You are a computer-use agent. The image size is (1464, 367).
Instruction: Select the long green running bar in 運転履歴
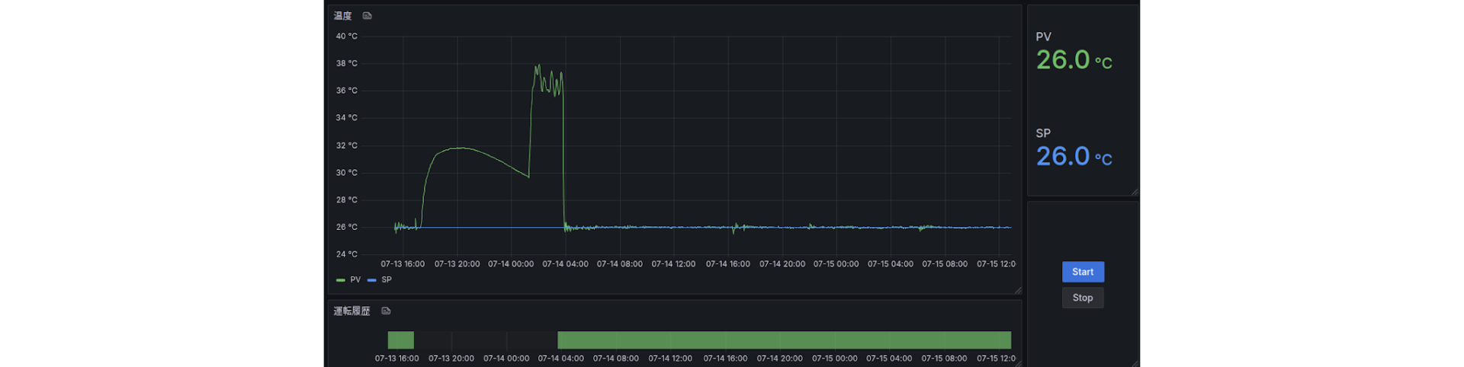click(x=784, y=340)
